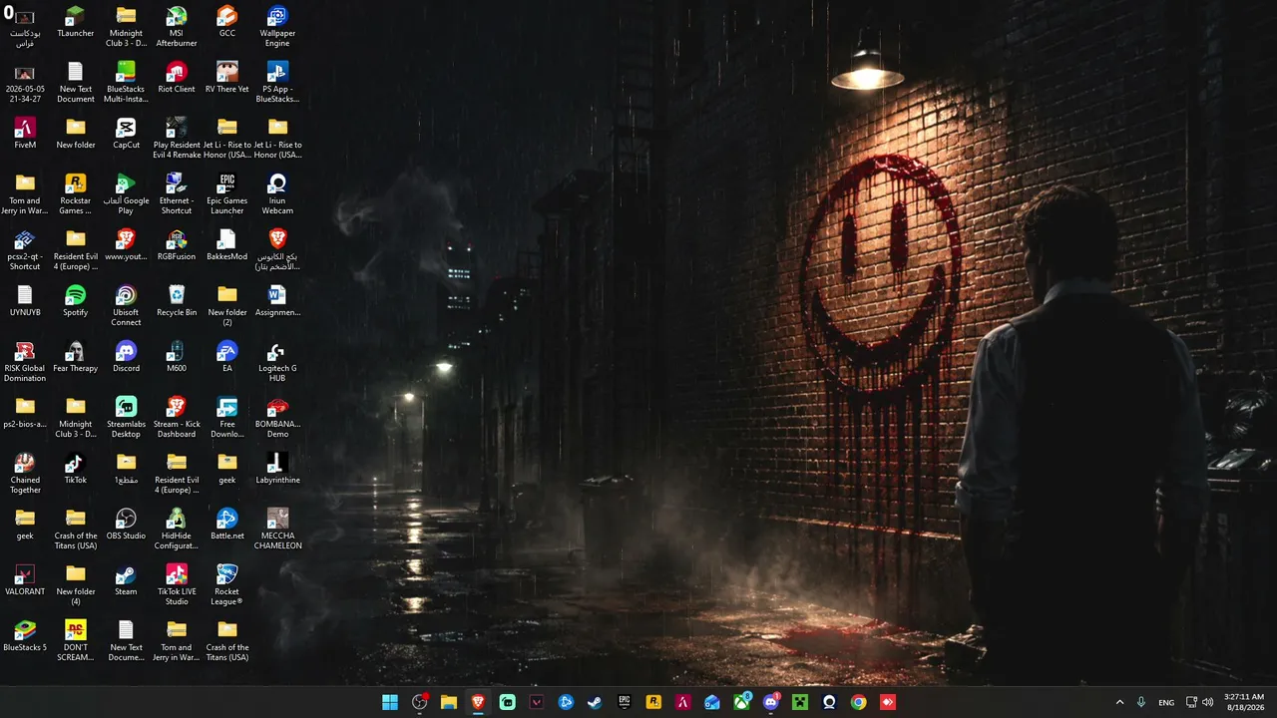Screen dimensions: 1277x718
Task: Select the M600 desktop icon
Action: (x=177, y=357)
